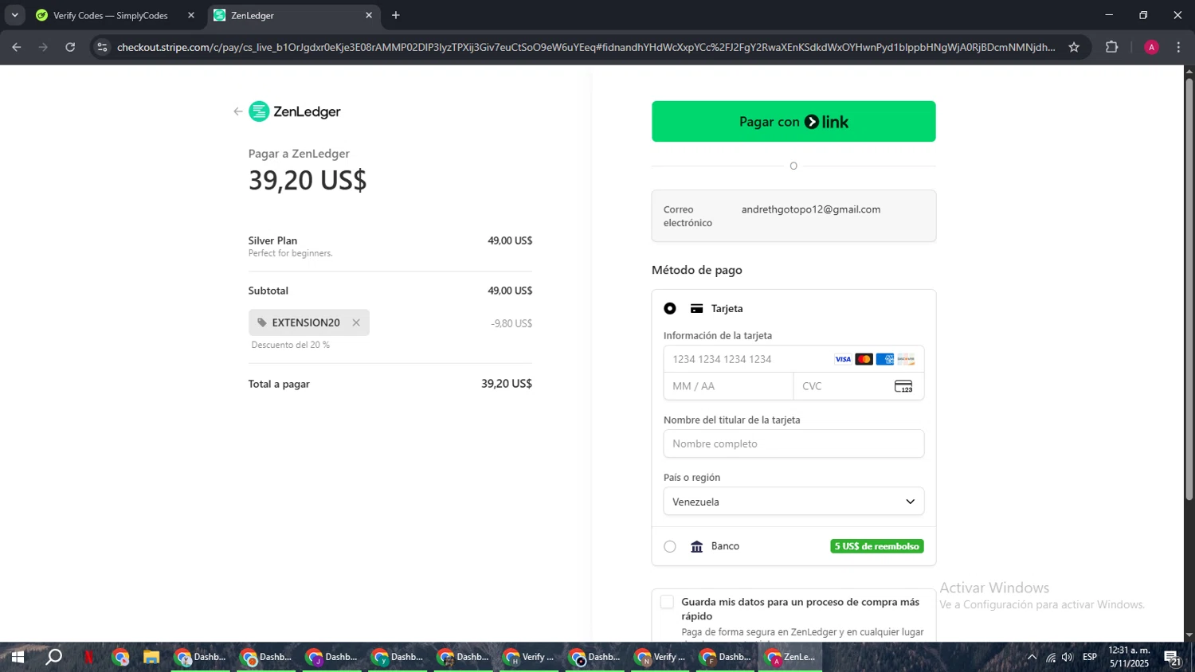Click the MM / AA expiry field
1195x672 pixels.
(x=728, y=386)
